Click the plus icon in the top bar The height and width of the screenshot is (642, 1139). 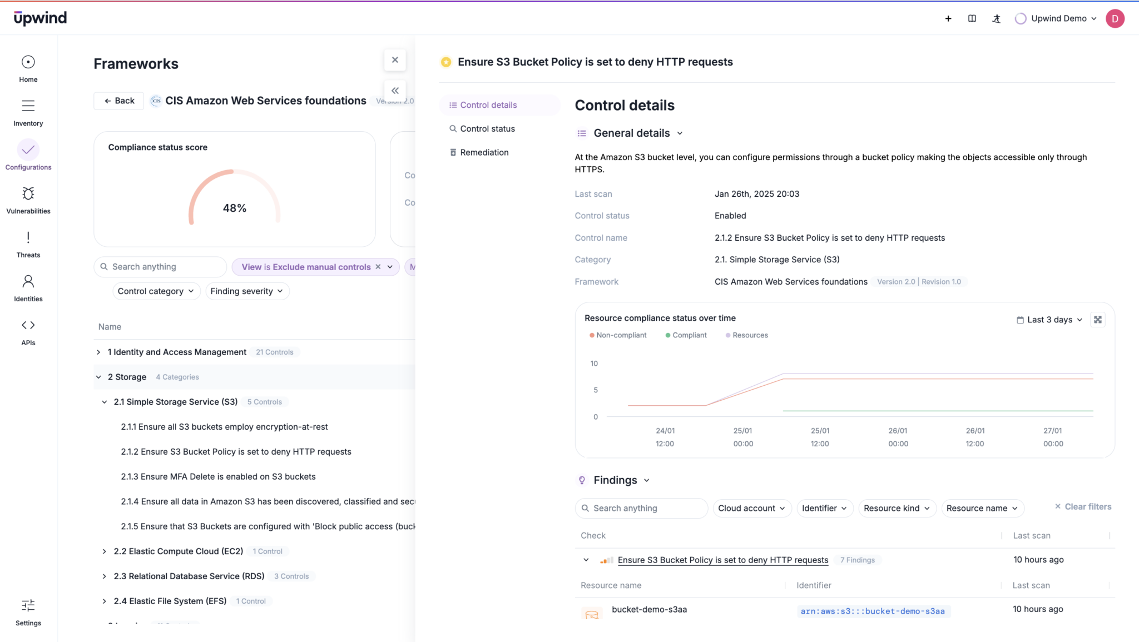coord(948,18)
